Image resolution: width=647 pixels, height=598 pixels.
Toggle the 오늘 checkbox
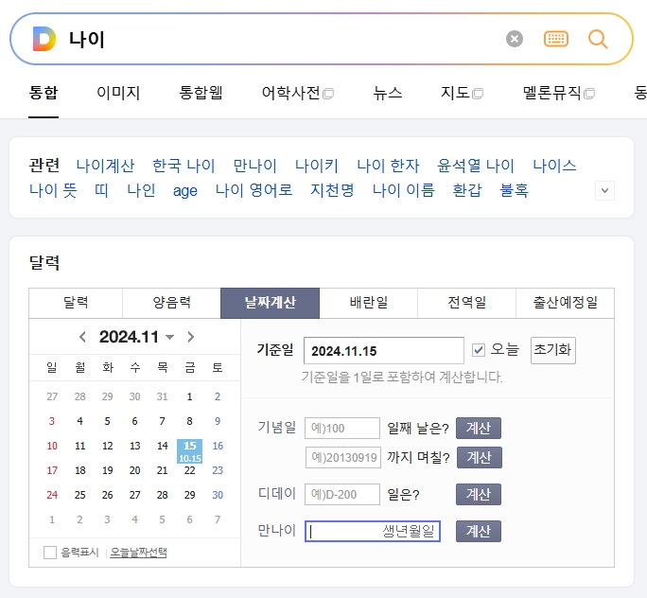coord(479,350)
